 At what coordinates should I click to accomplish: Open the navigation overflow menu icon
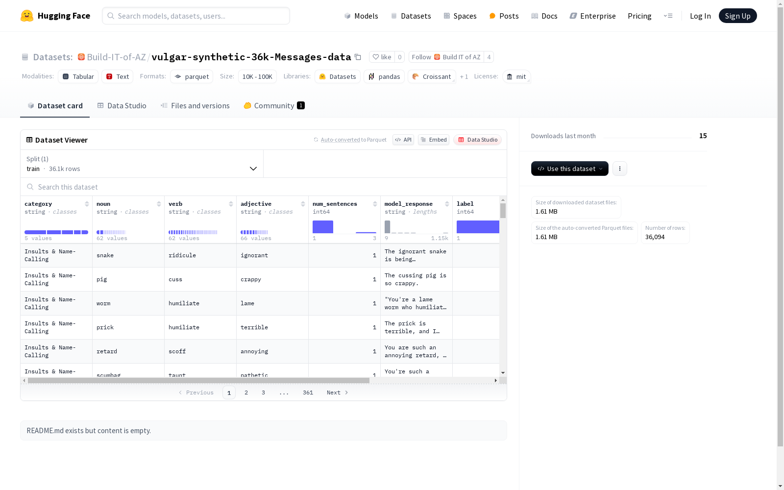coord(668,16)
